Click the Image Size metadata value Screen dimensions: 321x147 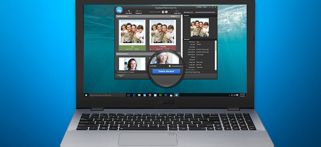point(199,62)
